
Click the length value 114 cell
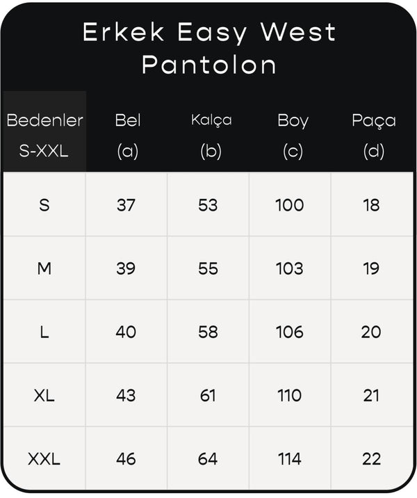point(290,458)
